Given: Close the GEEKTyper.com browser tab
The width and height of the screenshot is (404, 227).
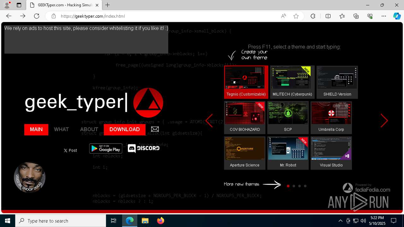Looking at the screenshot, I should (97, 5).
